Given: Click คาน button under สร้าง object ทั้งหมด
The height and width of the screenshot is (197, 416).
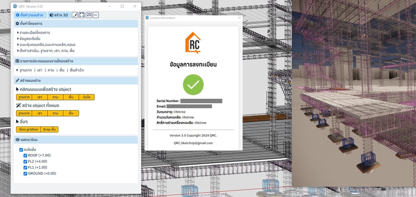Looking at the screenshot, I should [x=55, y=113].
